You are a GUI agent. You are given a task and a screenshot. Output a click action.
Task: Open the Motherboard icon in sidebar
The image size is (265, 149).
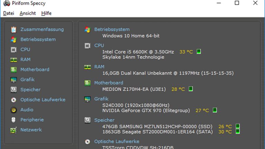(x=13, y=70)
